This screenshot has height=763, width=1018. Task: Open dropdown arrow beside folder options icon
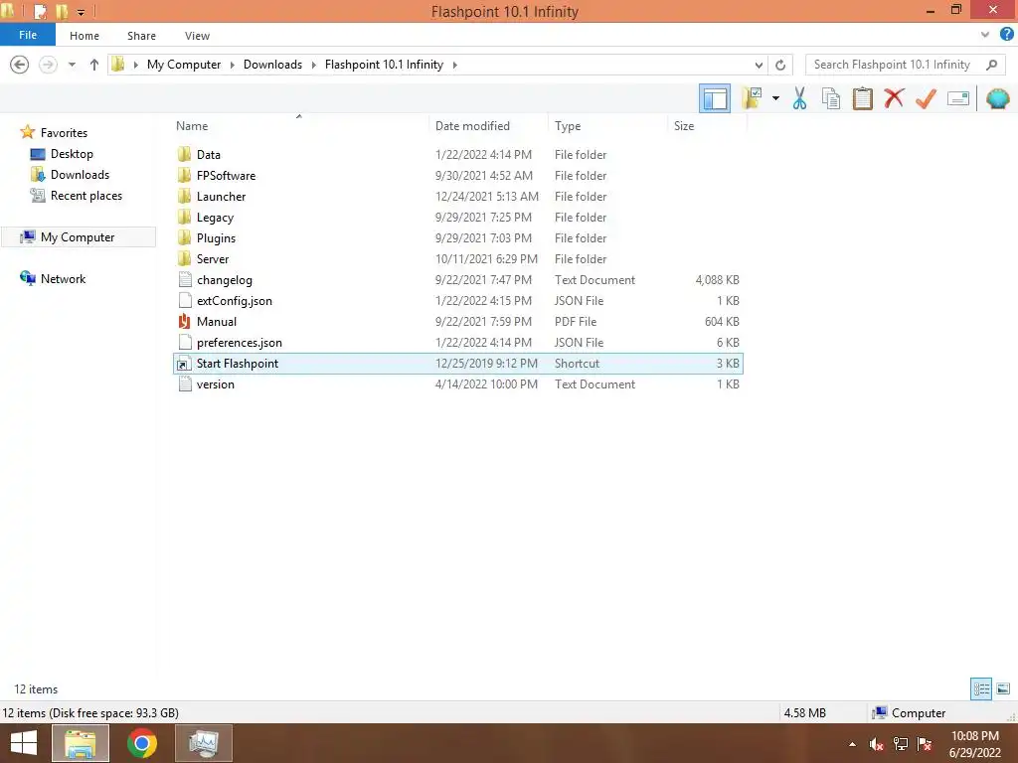pos(775,98)
